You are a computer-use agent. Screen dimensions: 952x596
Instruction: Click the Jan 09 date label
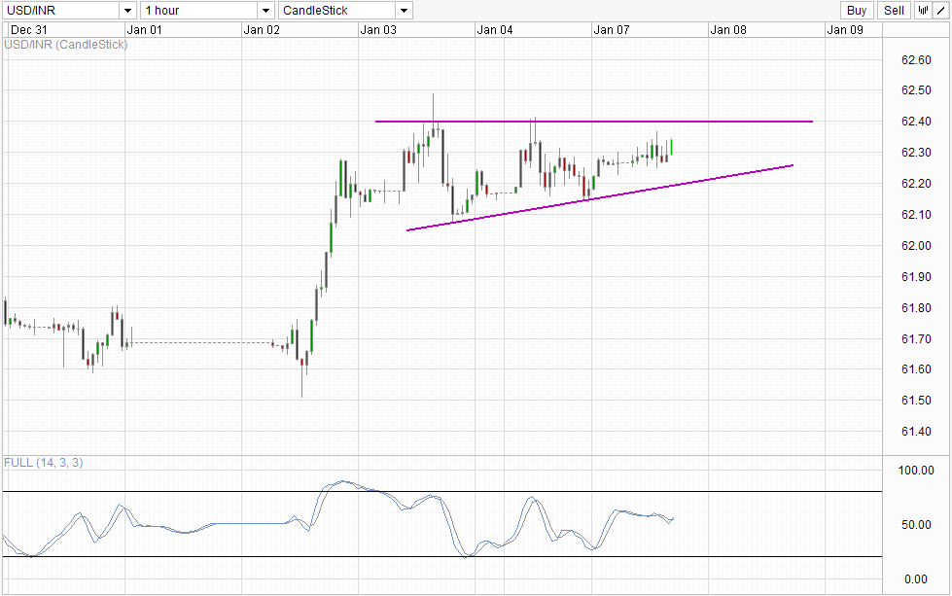coord(844,30)
